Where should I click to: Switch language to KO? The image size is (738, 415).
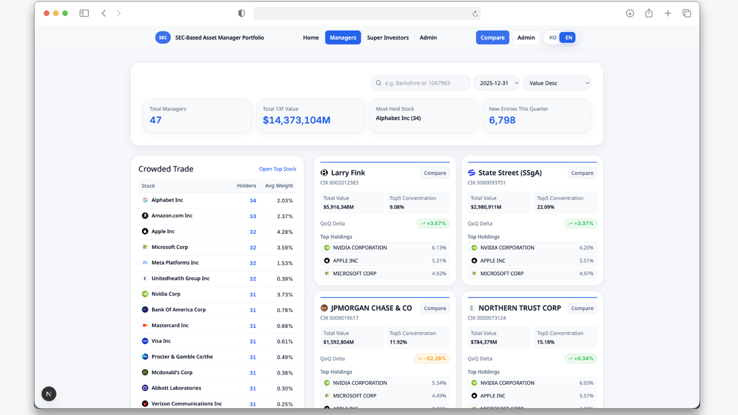552,38
